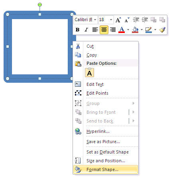Viewport: 169px width, 177px height.
Task: Expand the Bring to Front submenu arrow
Action: (134, 112)
